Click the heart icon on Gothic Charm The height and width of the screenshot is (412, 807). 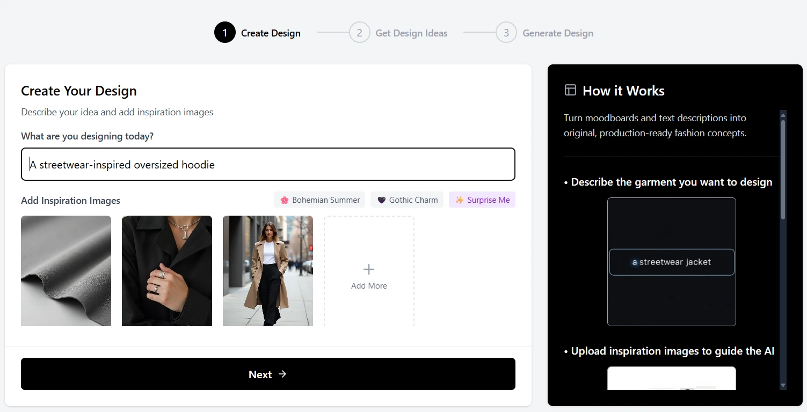[x=381, y=200]
